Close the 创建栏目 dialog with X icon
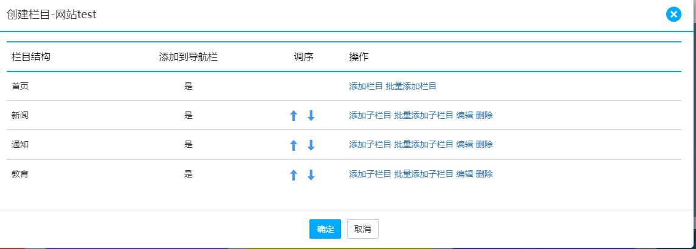Viewport: 696px width, 249px height. 674,15
